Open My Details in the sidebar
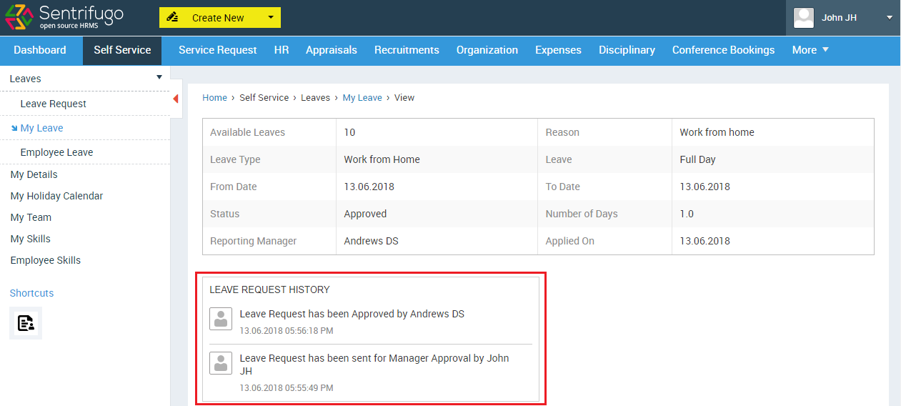This screenshot has width=901, height=406. (34, 174)
